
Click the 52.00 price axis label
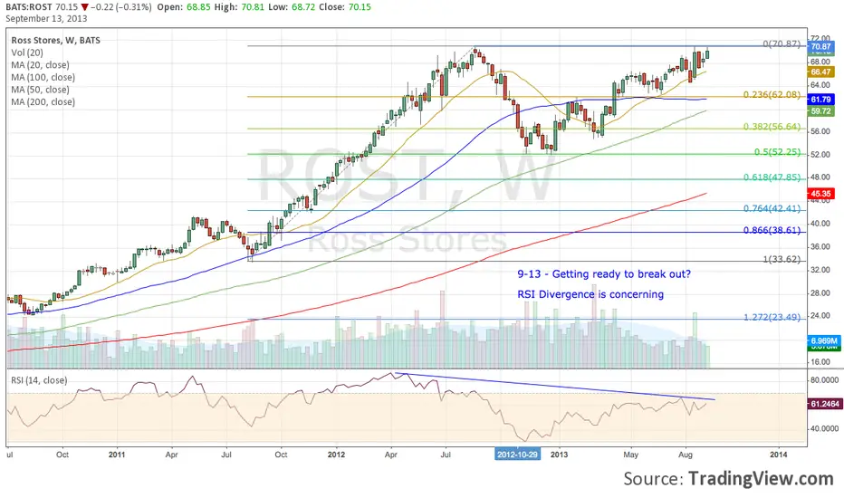point(820,155)
